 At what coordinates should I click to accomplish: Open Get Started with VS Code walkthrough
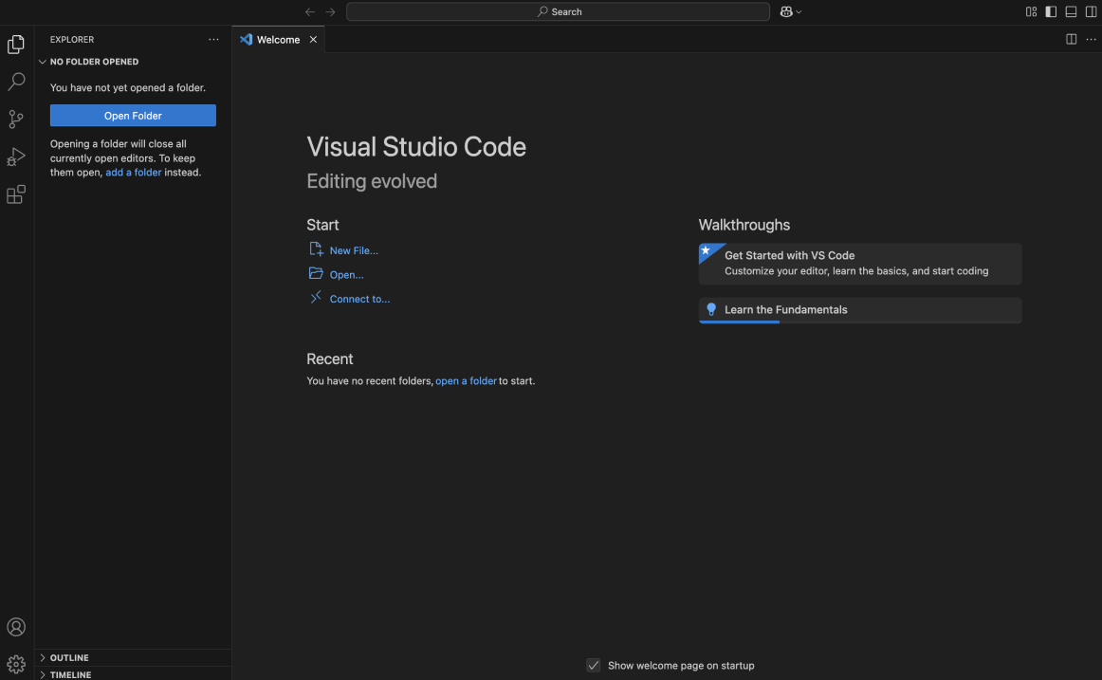(x=859, y=265)
